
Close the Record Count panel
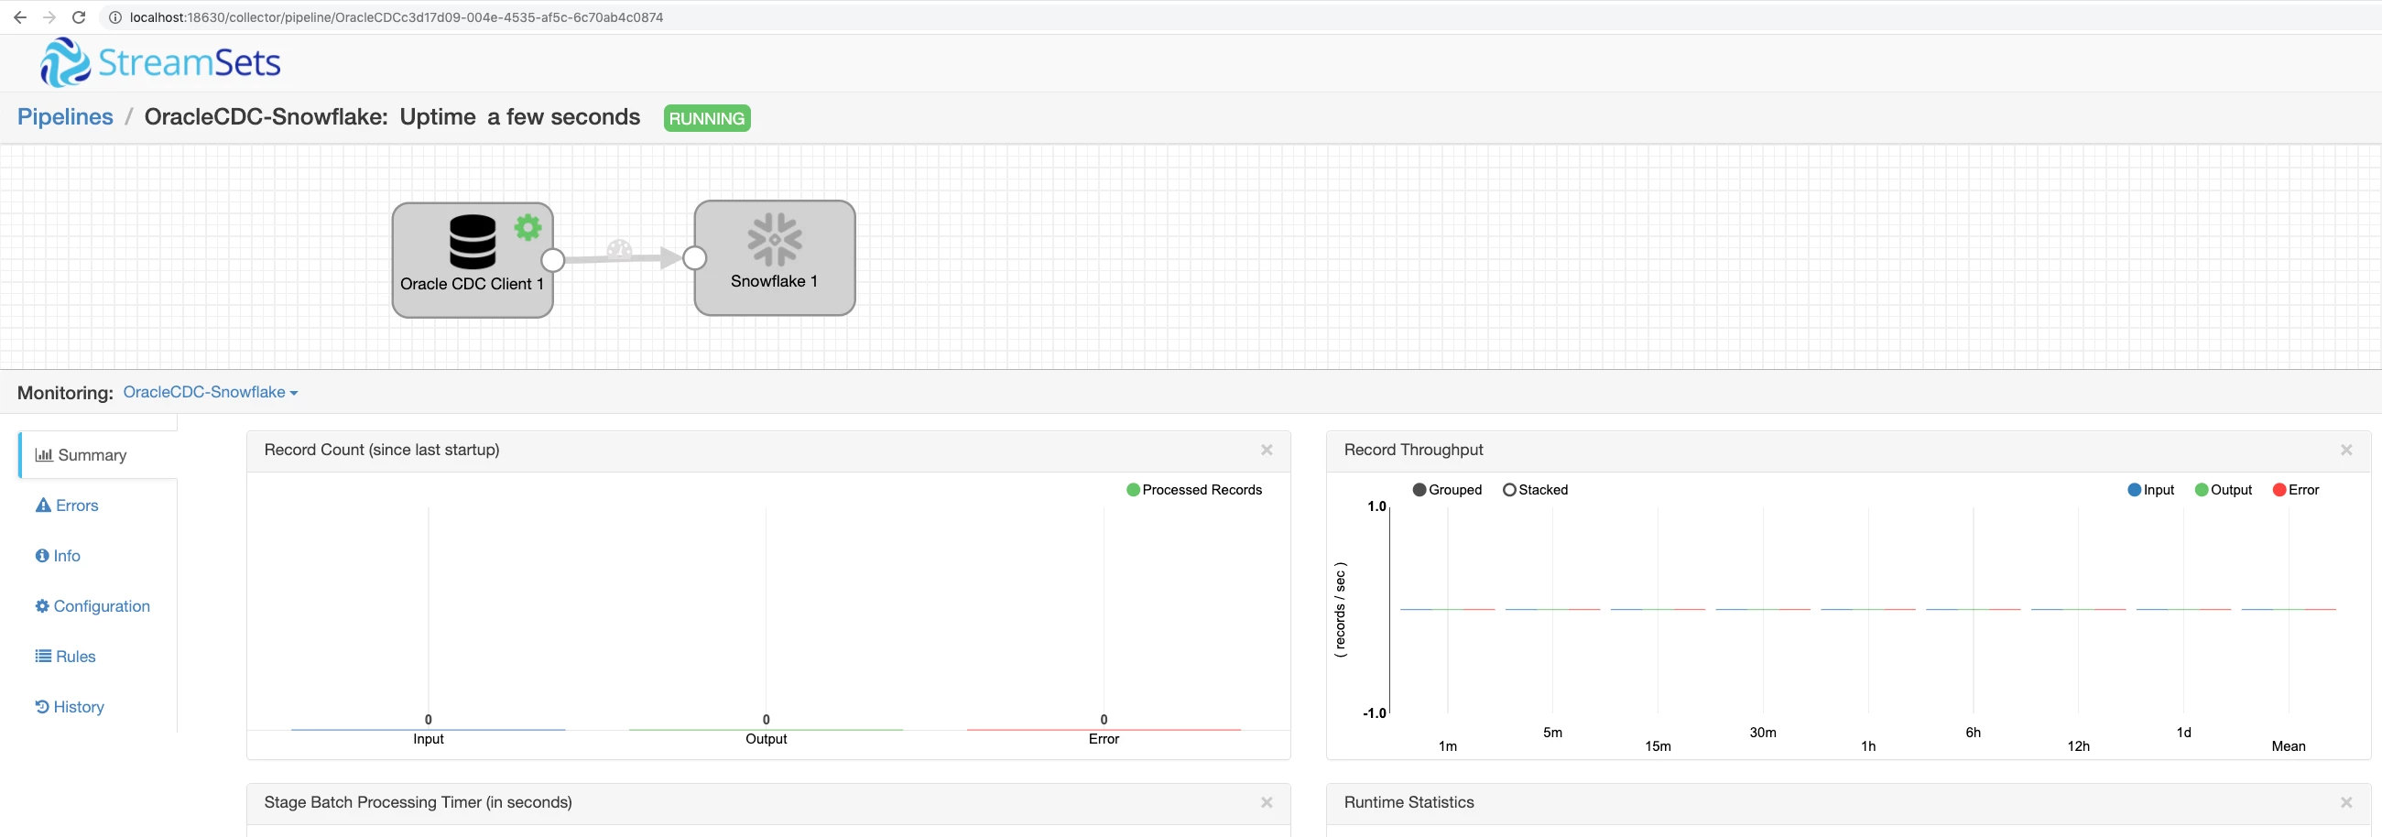click(x=1267, y=450)
